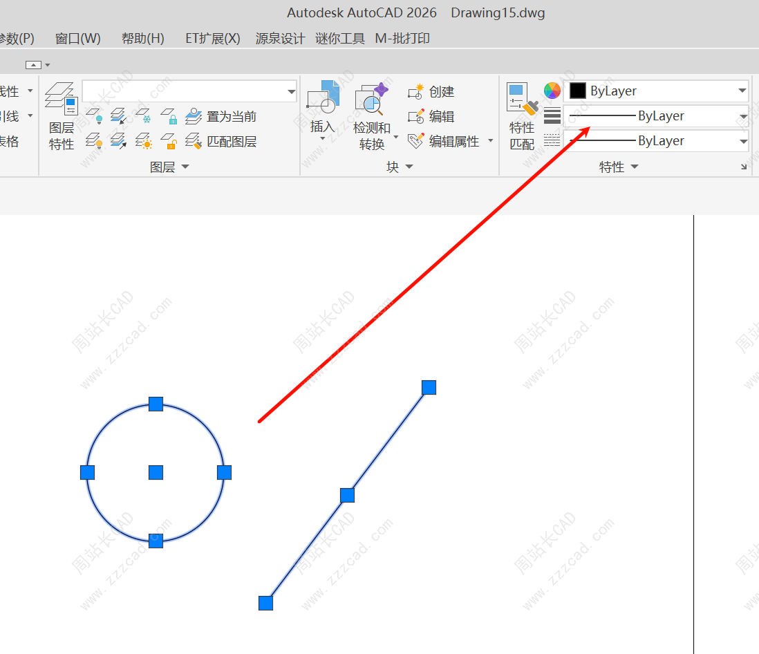Turn all layers on with the yellow lightbulb icon
Viewport: 759px width, 654px height.
[94, 142]
